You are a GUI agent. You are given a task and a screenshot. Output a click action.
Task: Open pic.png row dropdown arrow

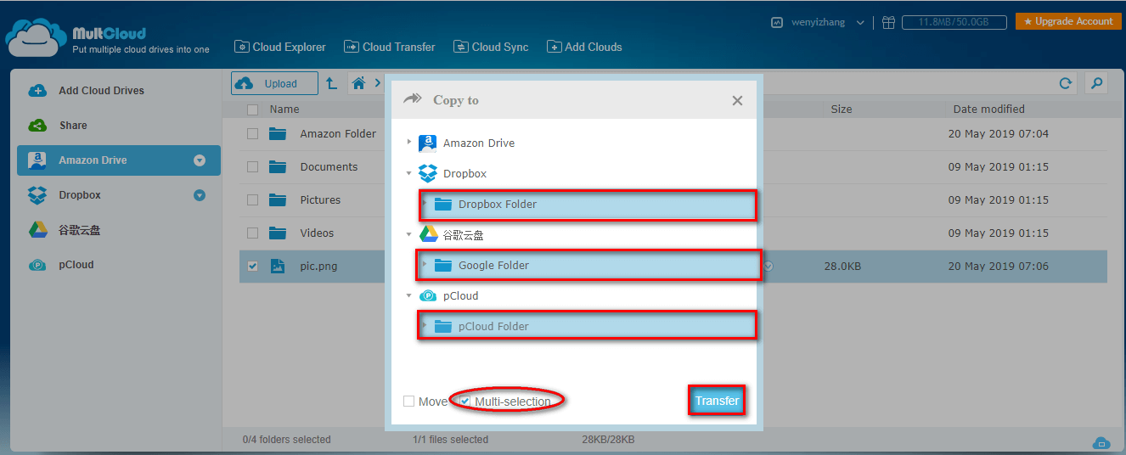click(768, 266)
